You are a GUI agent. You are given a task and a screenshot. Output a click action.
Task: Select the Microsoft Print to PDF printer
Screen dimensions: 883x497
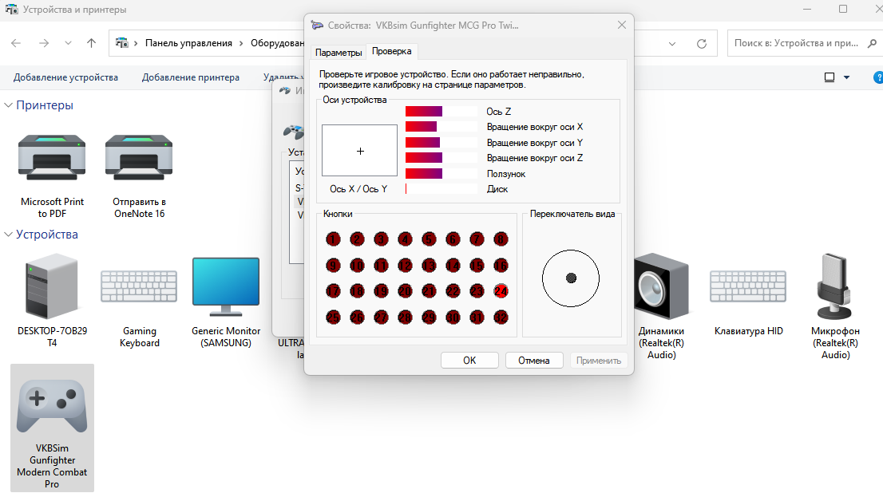pyautogui.click(x=52, y=157)
